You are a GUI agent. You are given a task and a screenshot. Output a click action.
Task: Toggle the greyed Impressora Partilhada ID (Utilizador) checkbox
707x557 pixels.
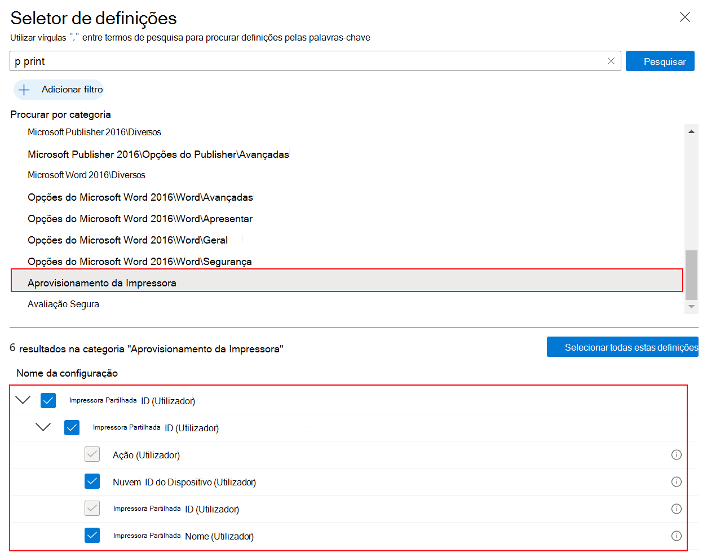click(x=92, y=509)
